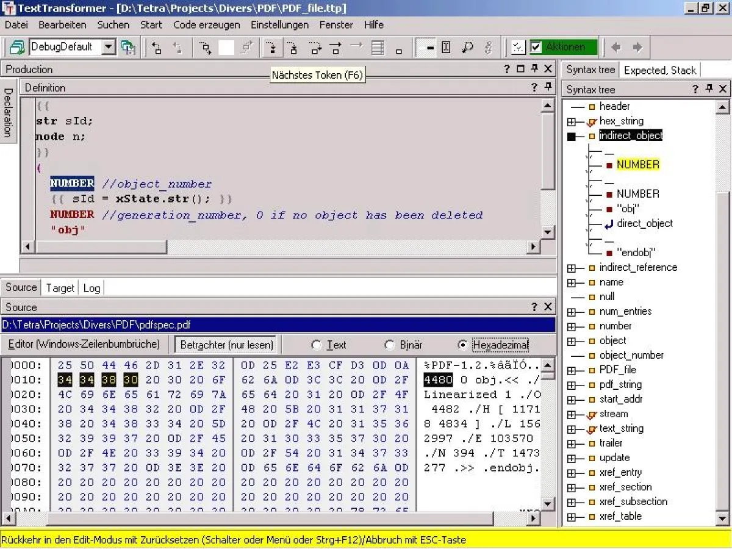Click the Nächstes Token (F6) toolbar icon
The width and height of the screenshot is (732, 549).
click(x=272, y=47)
